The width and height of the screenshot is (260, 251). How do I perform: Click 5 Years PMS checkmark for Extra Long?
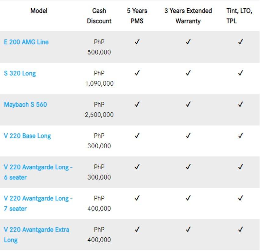pos(137,229)
